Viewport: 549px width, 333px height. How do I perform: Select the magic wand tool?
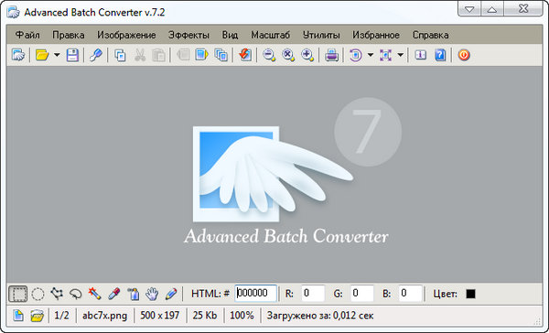point(94,294)
